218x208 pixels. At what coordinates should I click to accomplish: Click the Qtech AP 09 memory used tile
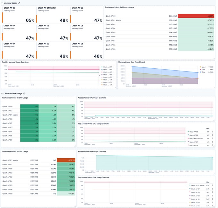click(x=18, y=15)
